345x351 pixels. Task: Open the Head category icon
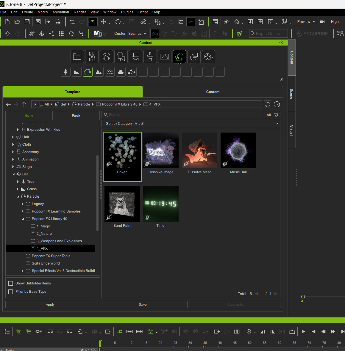pyautogui.click(x=106, y=57)
